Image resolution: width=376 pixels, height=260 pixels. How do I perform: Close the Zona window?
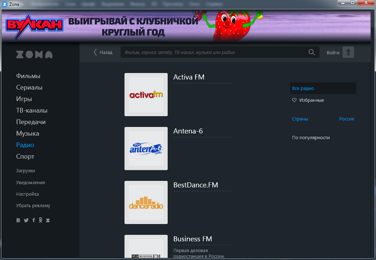(366, 3)
